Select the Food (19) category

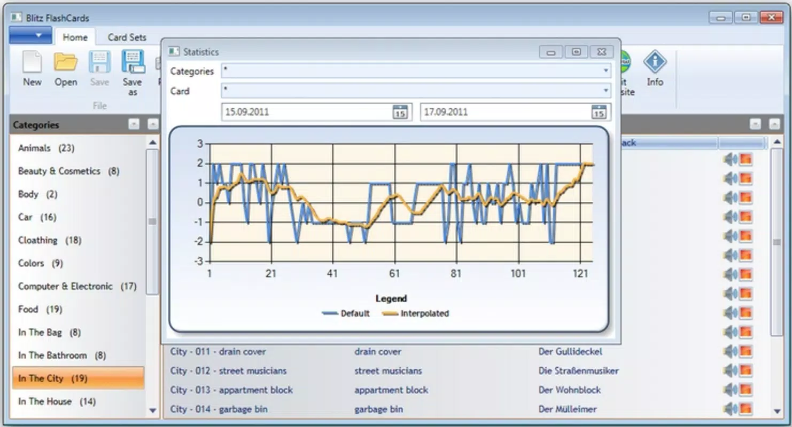click(77, 309)
